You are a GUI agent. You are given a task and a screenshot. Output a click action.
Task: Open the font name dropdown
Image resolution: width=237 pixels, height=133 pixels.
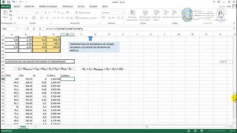click(35, 13)
